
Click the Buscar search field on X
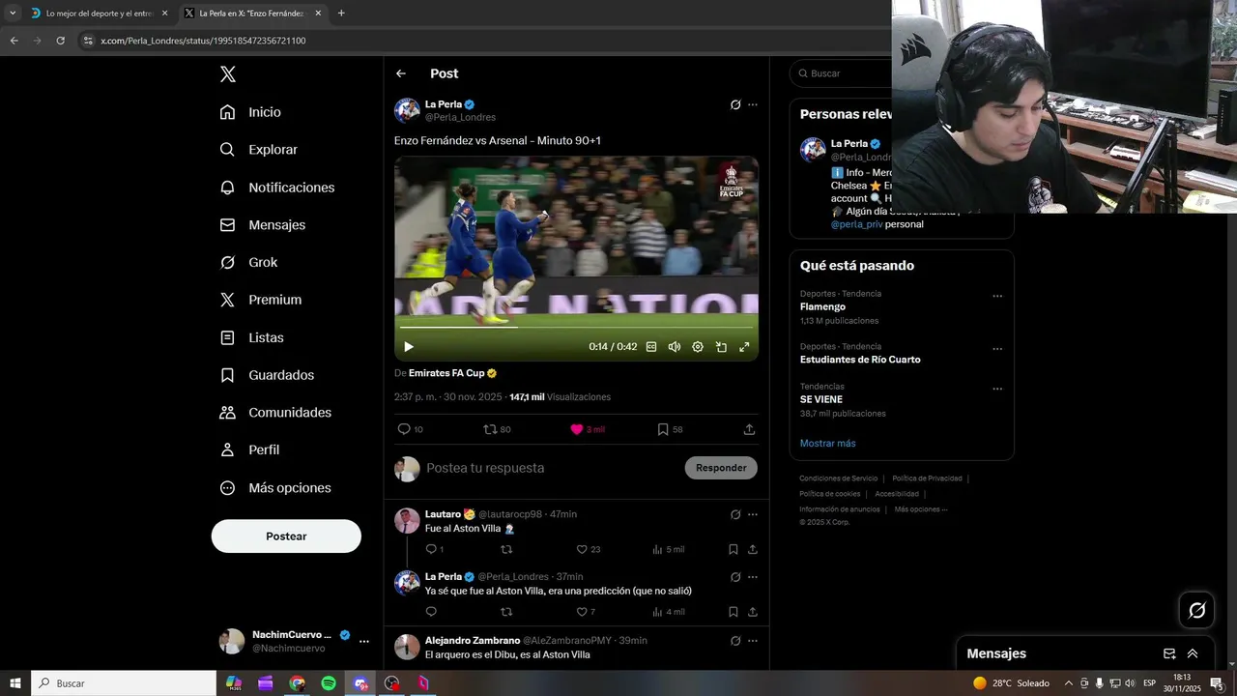tap(841, 73)
